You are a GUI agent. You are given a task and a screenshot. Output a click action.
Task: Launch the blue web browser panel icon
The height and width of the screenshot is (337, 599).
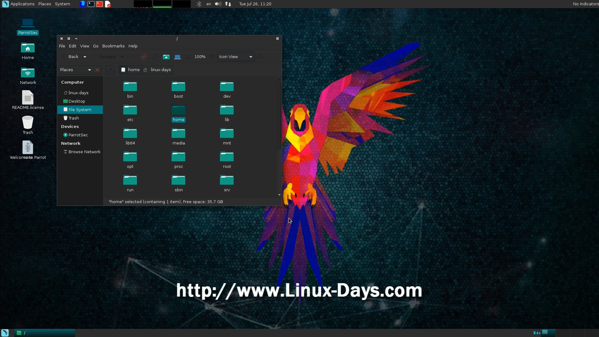[x=82, y=4]
